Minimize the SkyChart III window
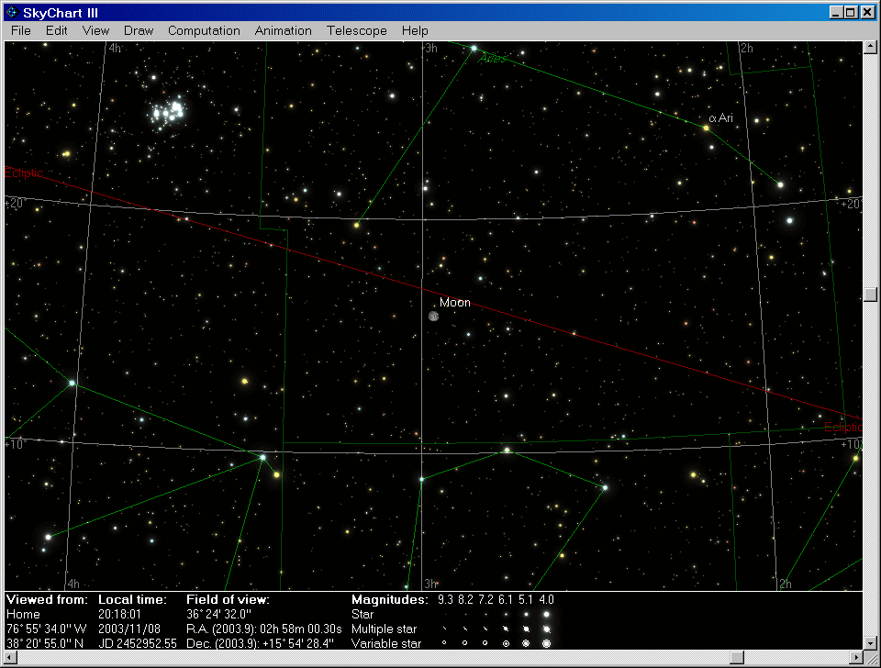The width and height of the screenshot is (881, 668). (x=837, y=12)
